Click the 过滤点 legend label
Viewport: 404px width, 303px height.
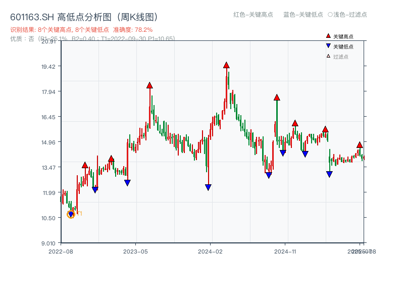click(340, 57)
